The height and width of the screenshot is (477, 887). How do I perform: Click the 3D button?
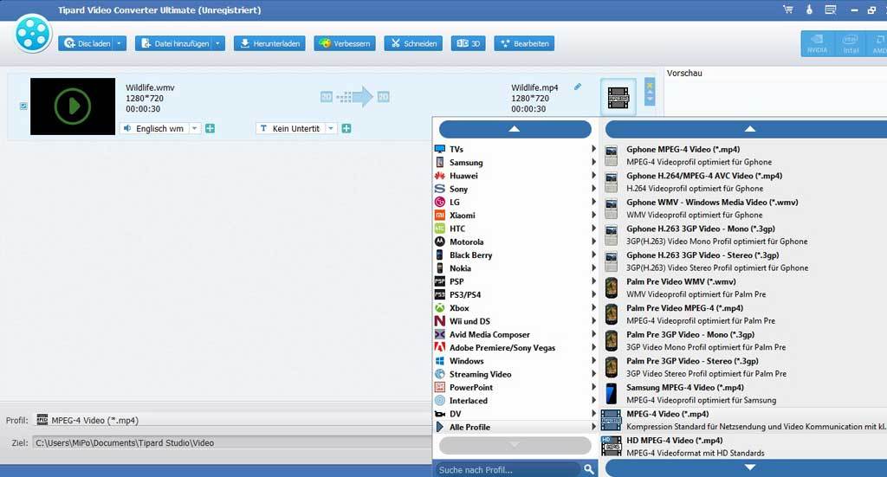pos(468,43)
